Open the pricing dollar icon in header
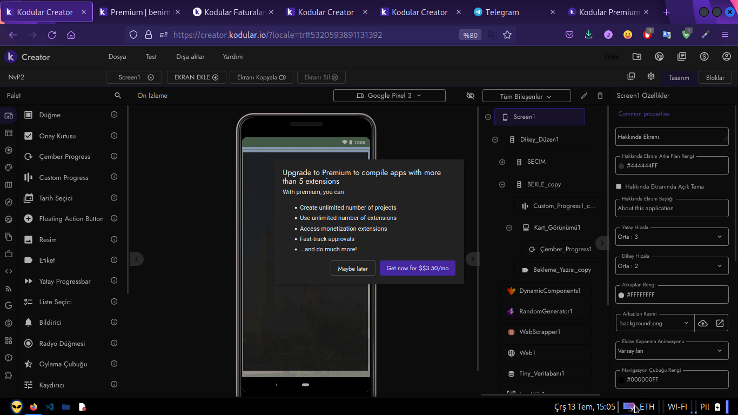The image size is (738, 415). [x=704, y=57]
